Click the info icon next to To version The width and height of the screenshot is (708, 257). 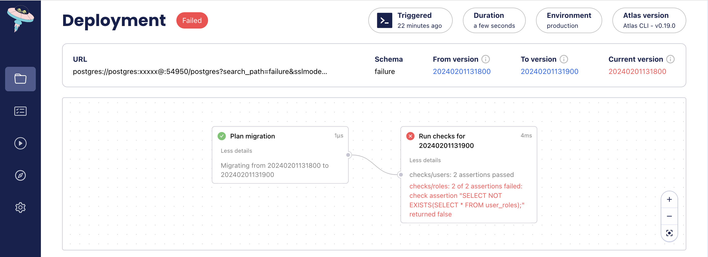pyautogui.click(x=564, y=59)
